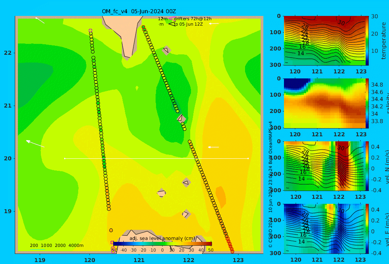Viewport: 389px width, 264px height.
Task: Click the black arrow legend symbol
Action: pyautogui.click(x=172, y=24)
